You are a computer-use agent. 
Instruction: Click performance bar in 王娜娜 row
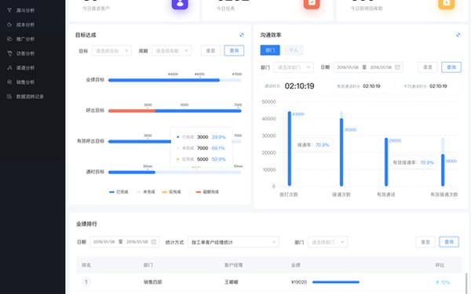click(336, 282)
